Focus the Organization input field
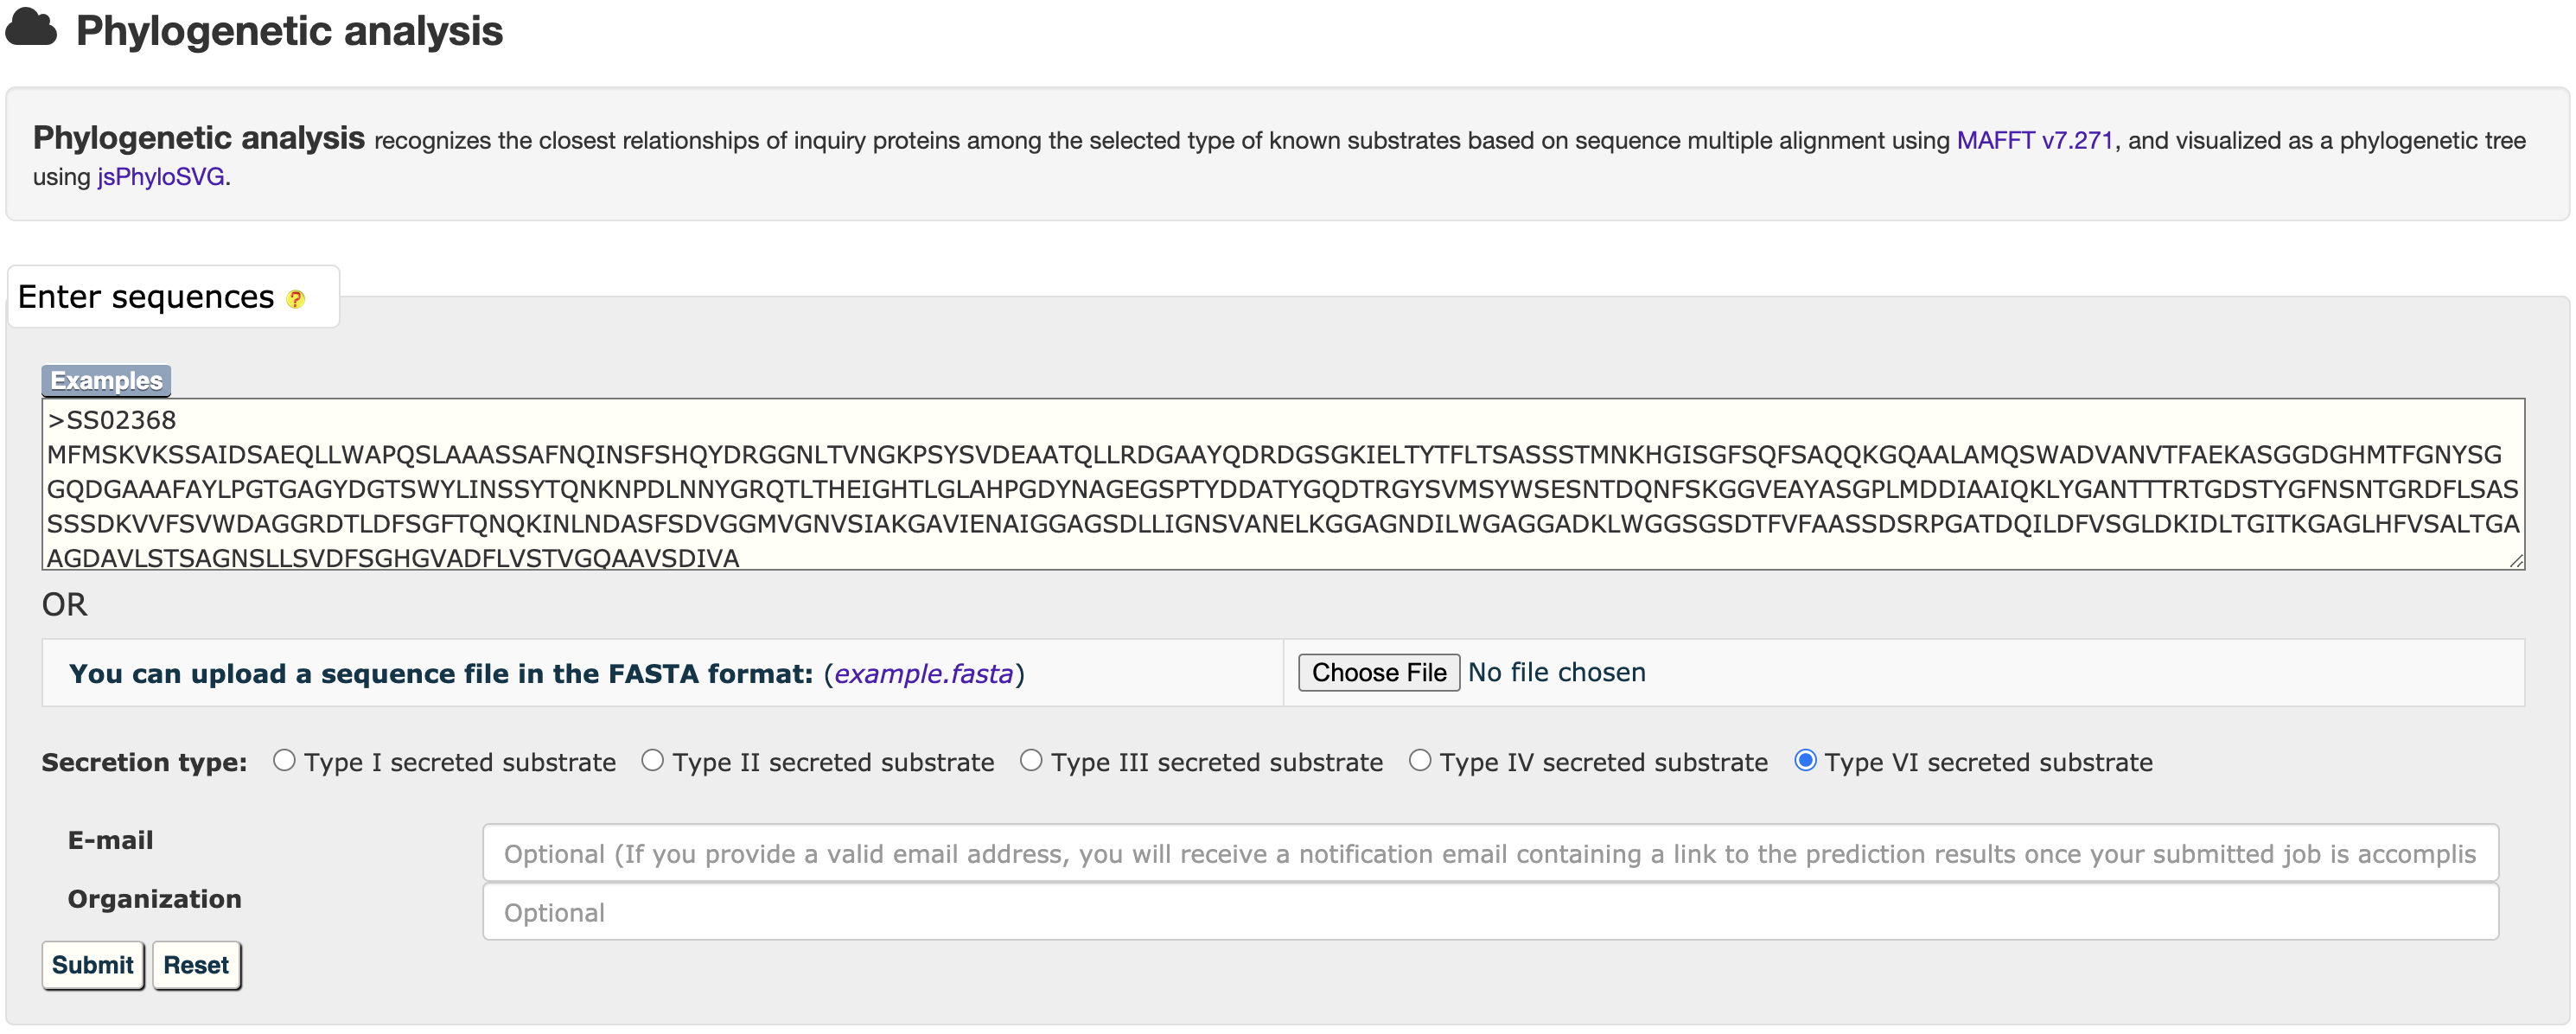 click(1490, 912)
